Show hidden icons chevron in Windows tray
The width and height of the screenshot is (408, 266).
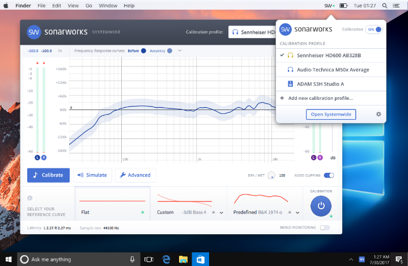[x=351, y=259]
